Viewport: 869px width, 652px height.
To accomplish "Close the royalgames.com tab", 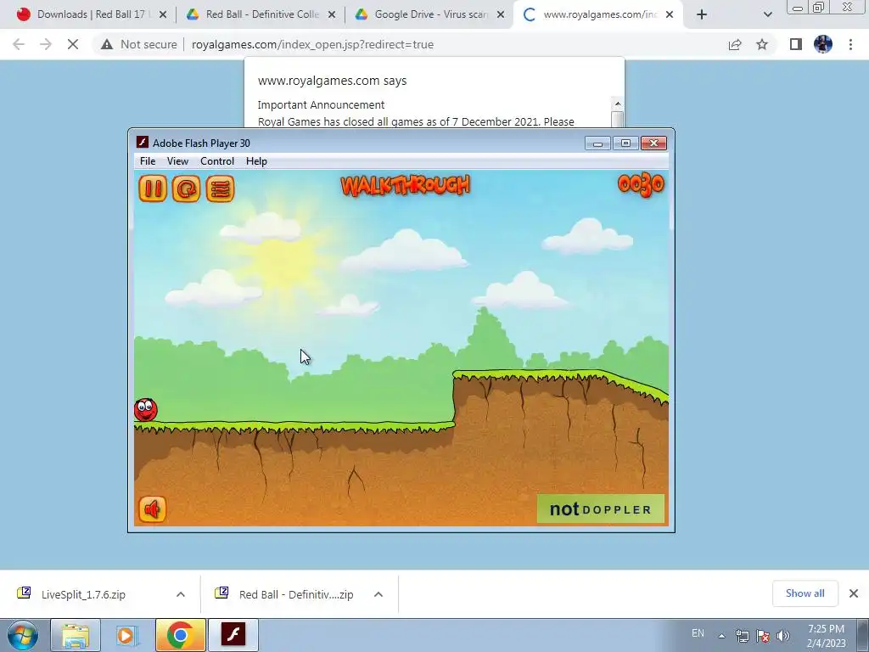I will [670, 15].
